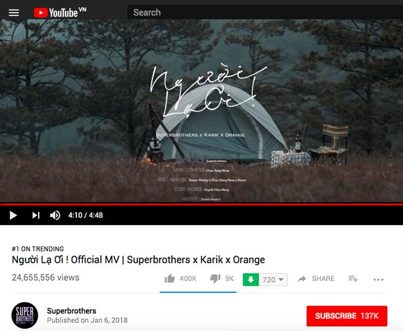Open the Superbrothers channel name link
Screen dimensions: 403x331
[71, 311]
